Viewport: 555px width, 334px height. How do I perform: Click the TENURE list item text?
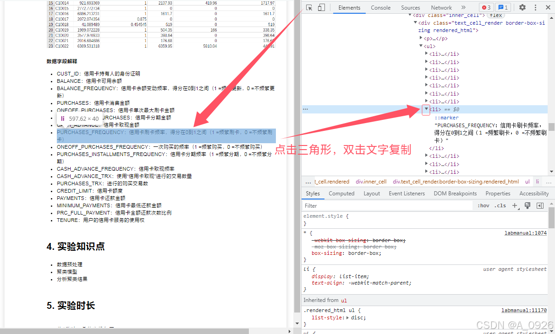click(101, 220)
